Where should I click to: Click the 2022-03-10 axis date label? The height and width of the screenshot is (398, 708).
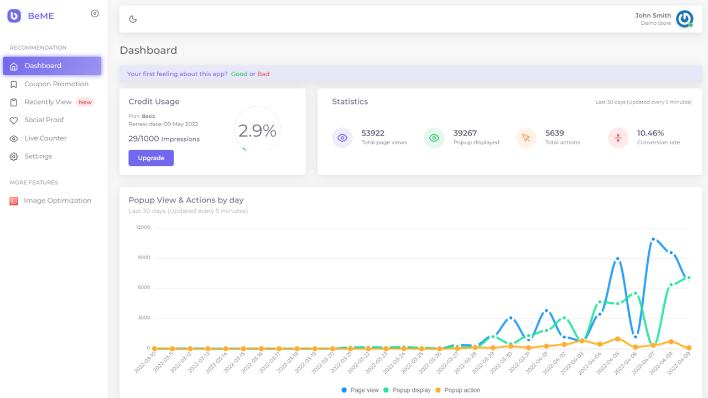tap(145, 363)
